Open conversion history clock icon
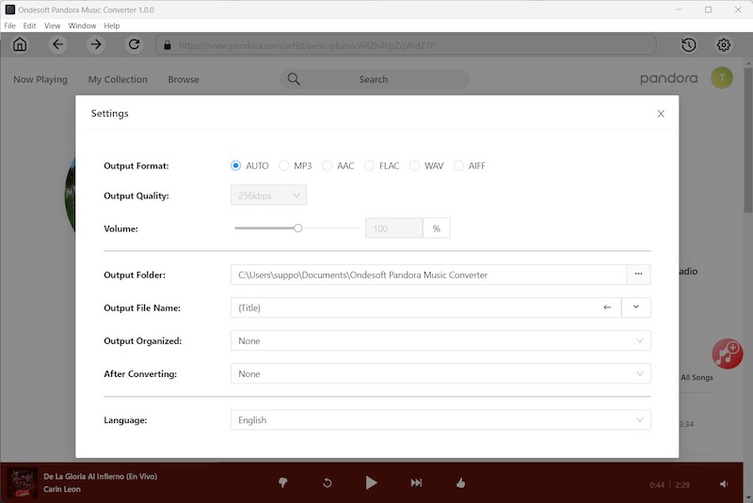The image size is (753, 503). pyautogui.click(x=689, y=45)
